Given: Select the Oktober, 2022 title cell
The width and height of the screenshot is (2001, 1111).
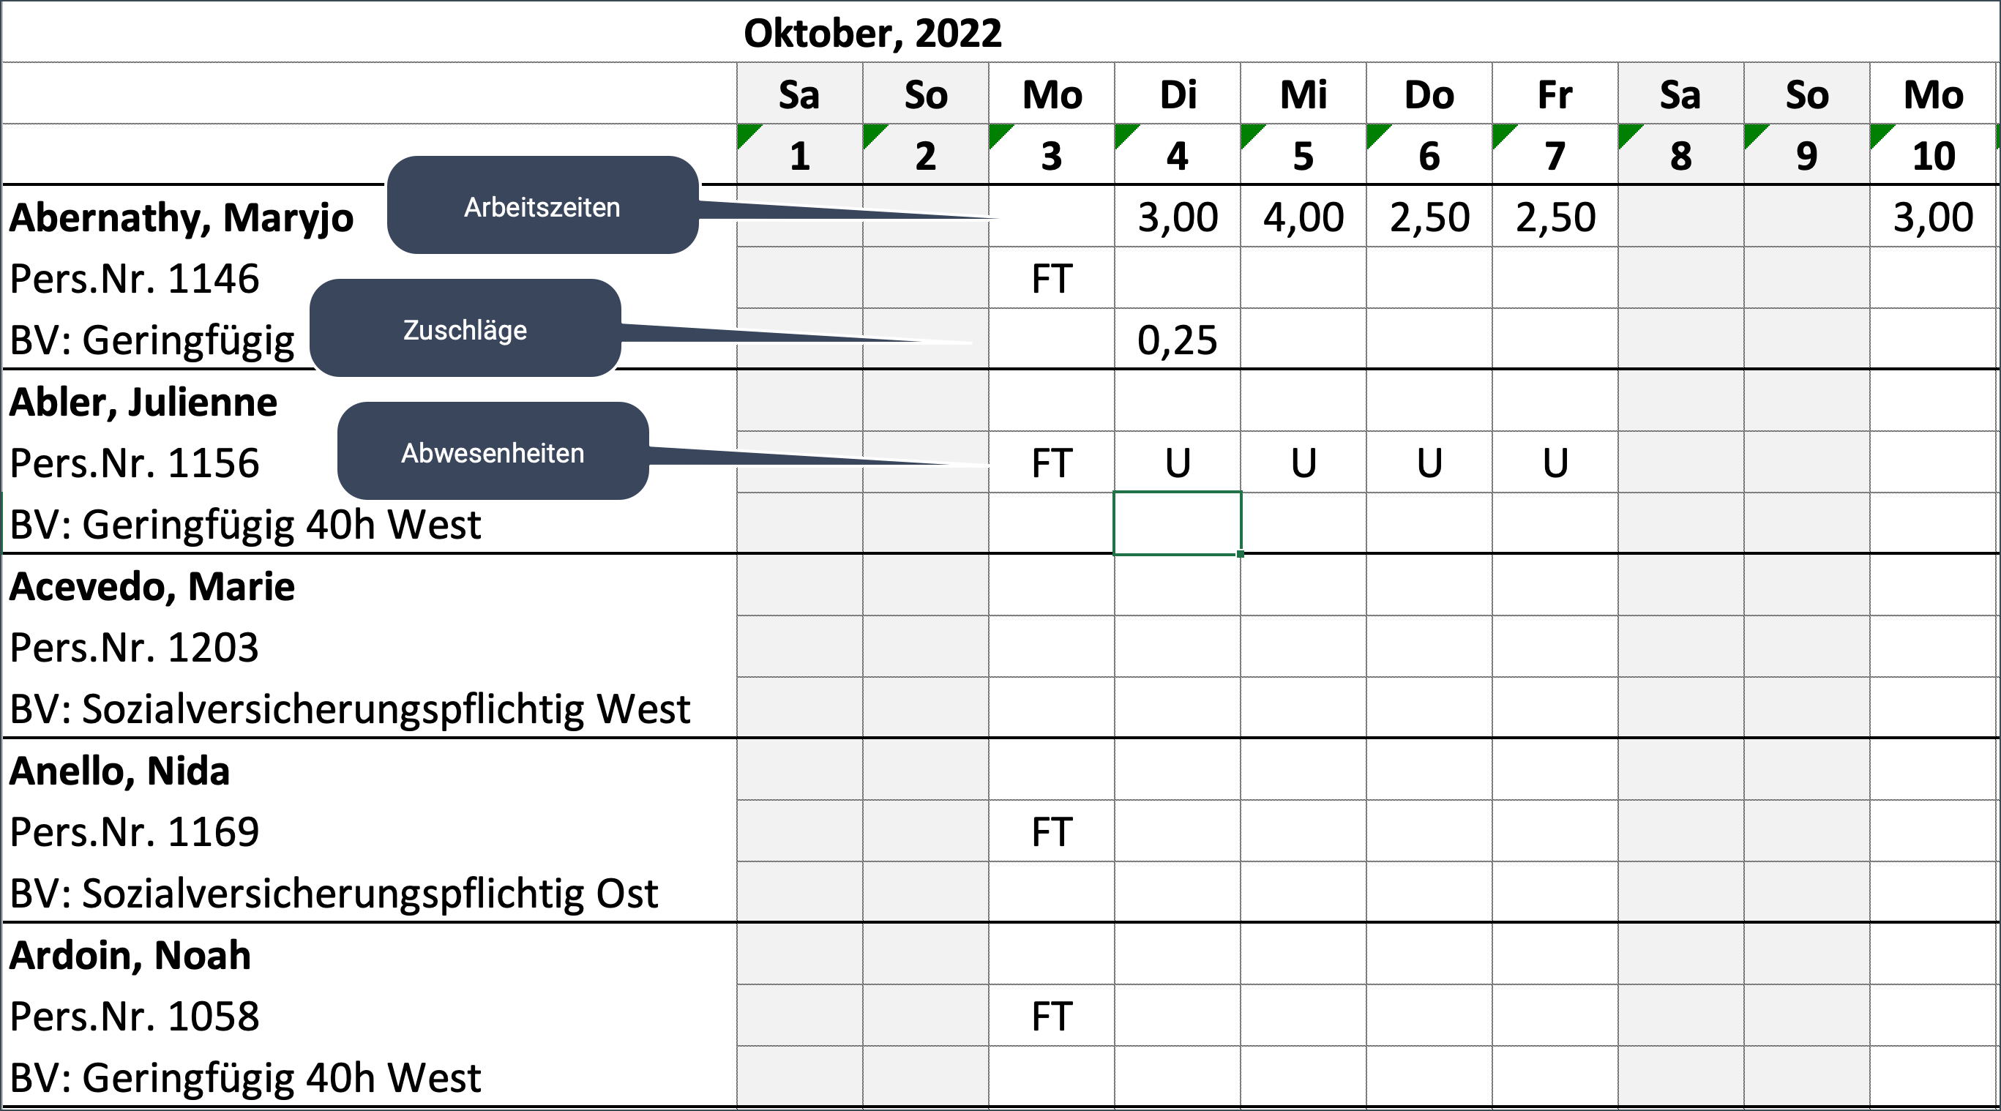Looking at the screenshot, I should tap(872, 33).
